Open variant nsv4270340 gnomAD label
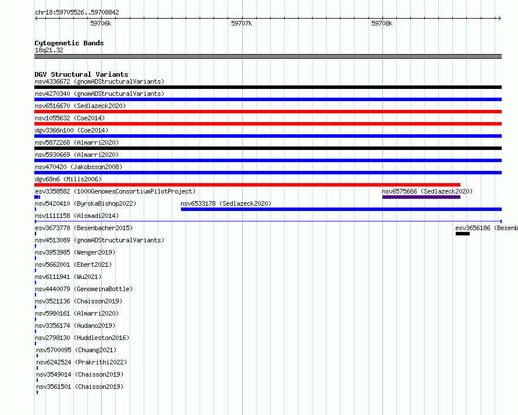The width and height of the screenshot is (518, 415). 100,94
